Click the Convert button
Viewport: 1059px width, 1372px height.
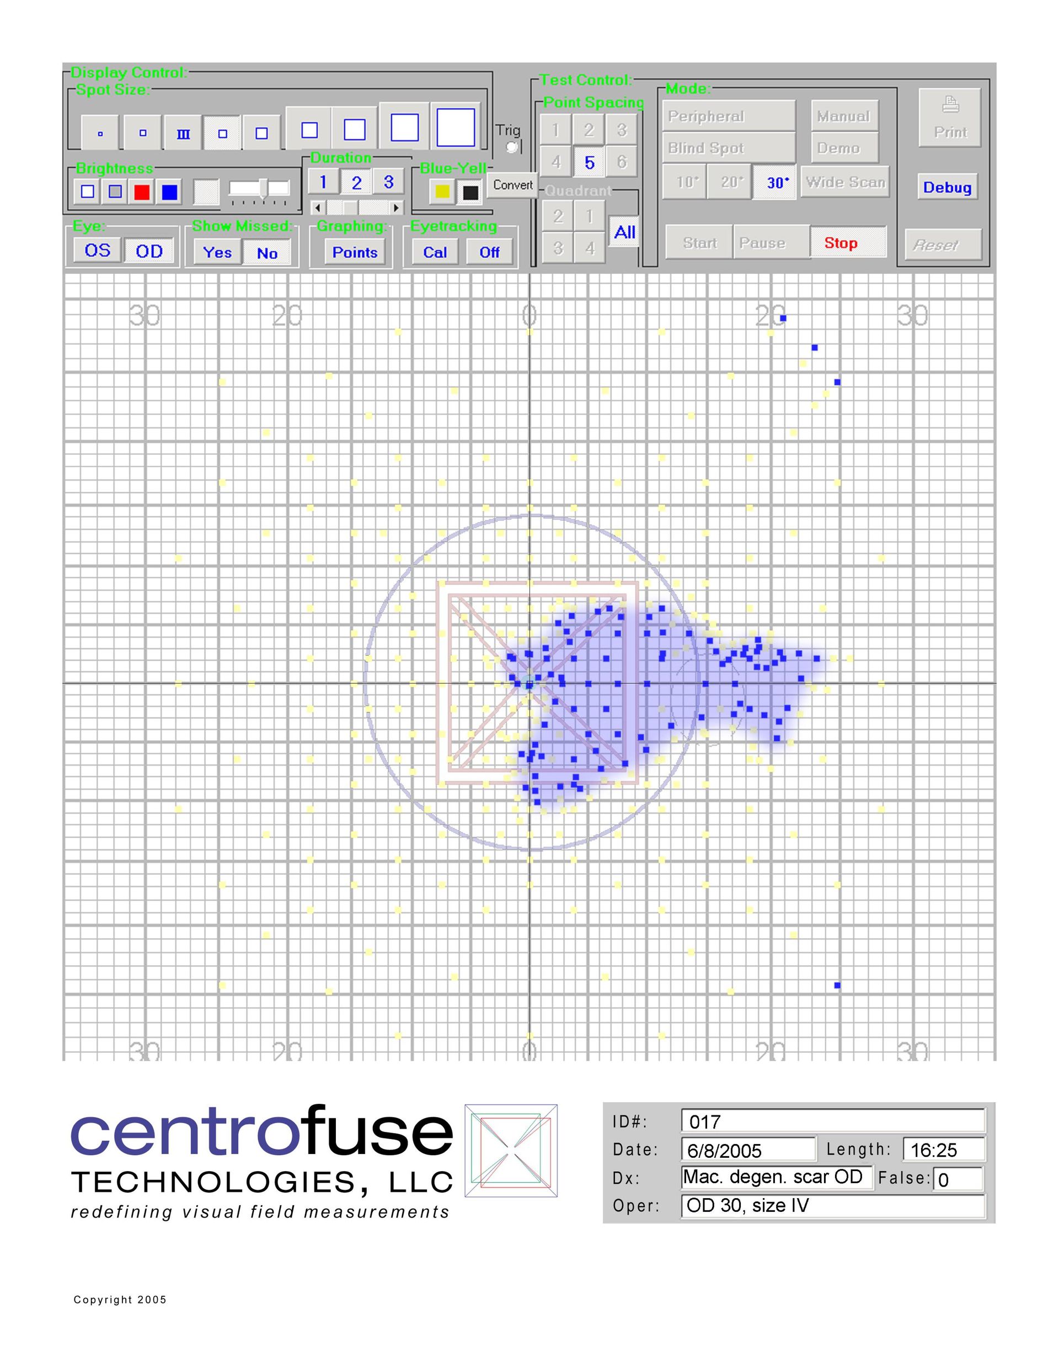click(x=513, y=185)
